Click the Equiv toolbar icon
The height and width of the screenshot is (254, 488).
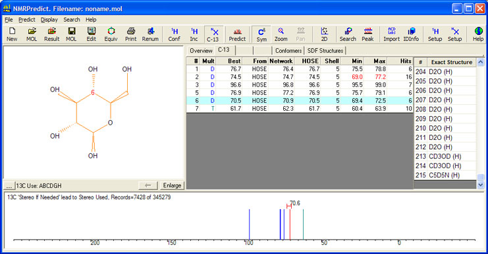(111, 34)
